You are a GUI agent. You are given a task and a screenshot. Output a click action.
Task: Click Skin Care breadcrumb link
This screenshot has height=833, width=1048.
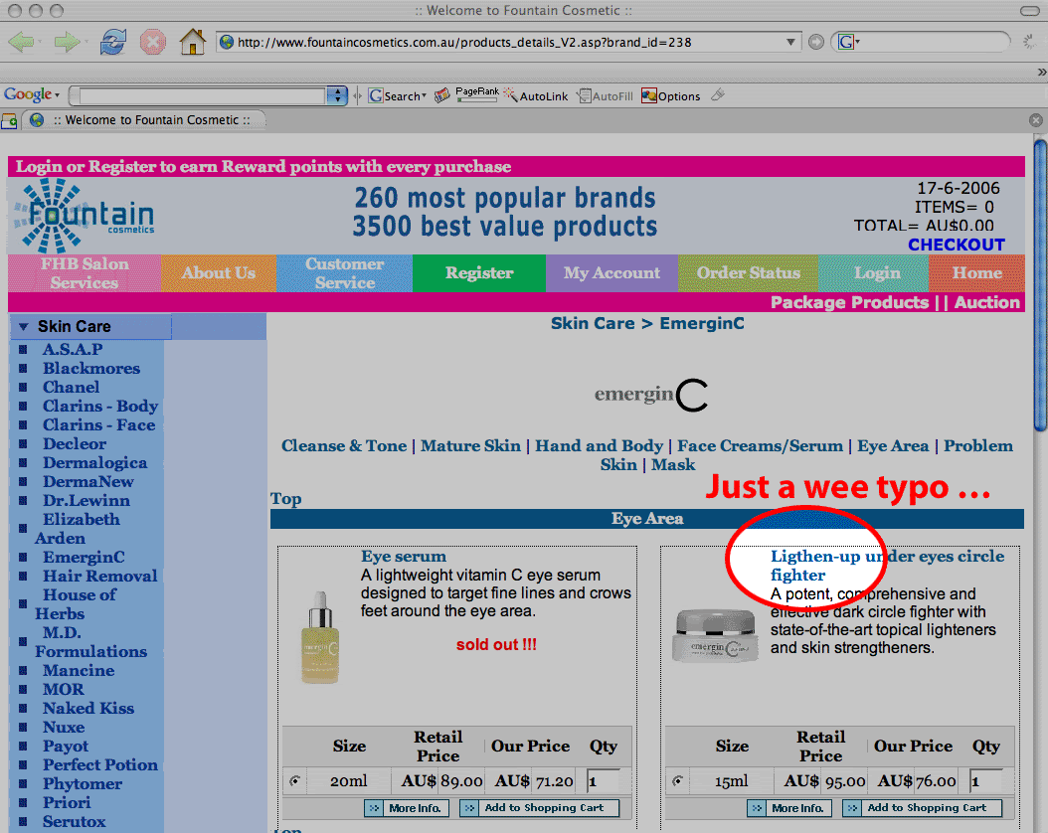tap(593, 323)
